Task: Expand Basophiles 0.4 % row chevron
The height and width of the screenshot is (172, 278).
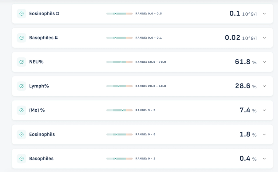Action: pyautogui.click(x=264, y=159)
